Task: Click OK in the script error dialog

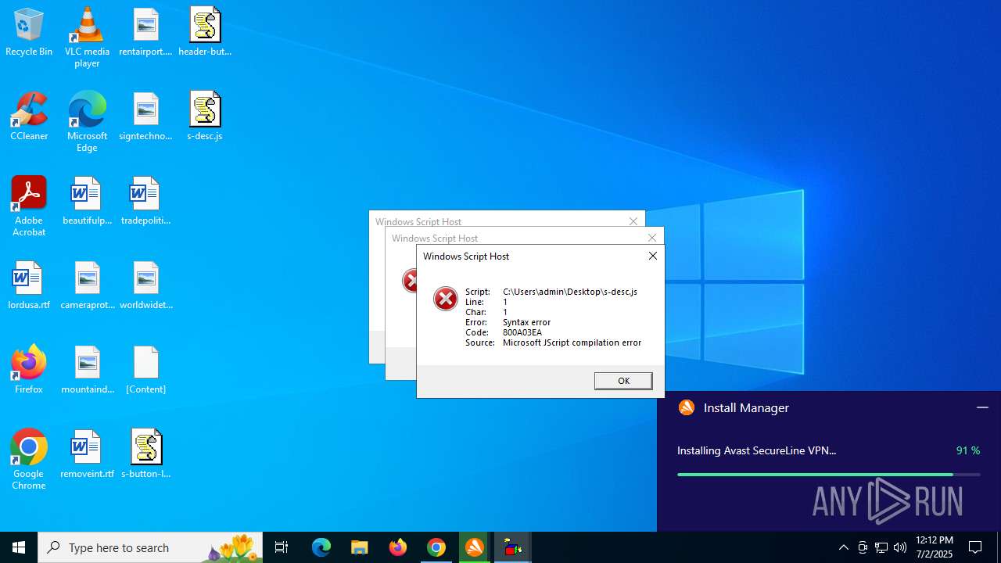Action: point(623,381)
